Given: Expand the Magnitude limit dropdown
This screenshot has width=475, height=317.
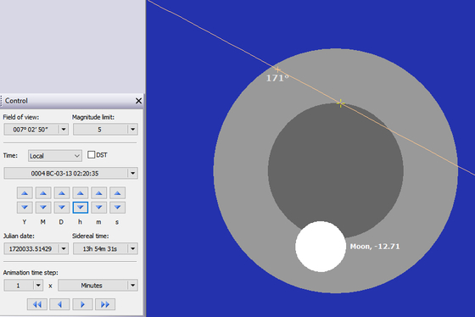Looking at the screenshot, I should tap(132, 130).
